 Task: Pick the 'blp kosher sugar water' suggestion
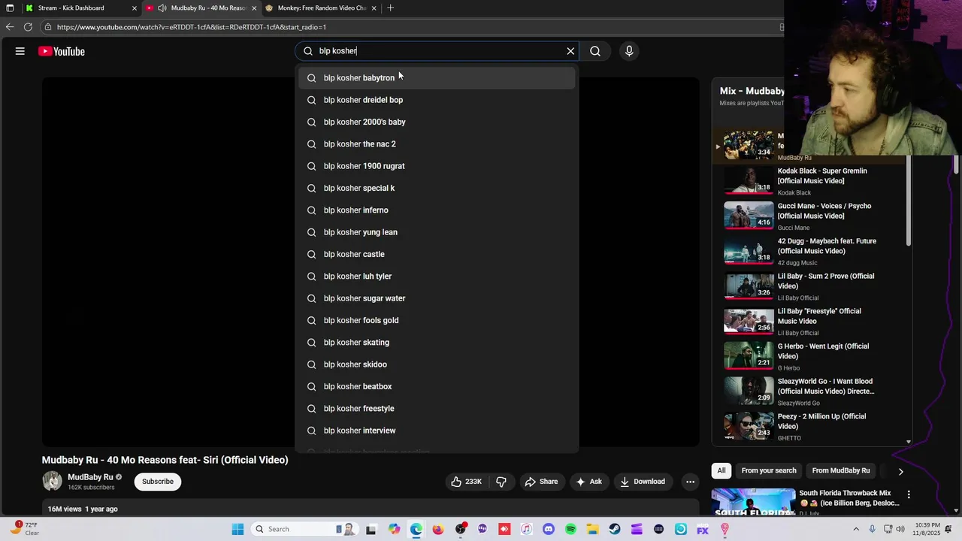[x=437, y=298]
